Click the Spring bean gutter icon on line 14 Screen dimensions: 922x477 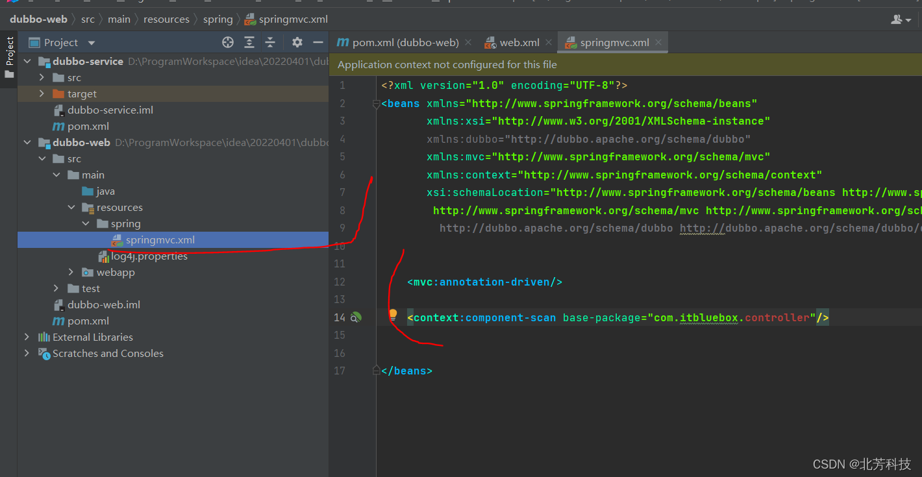pos(356,317)
